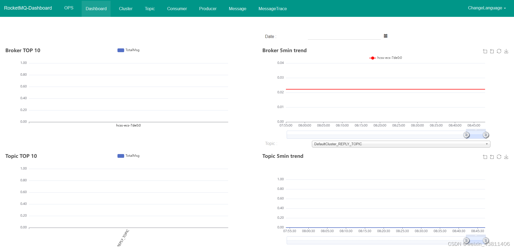
Task: Click Topic 5min trend zoom area icon
Action: (x=485, y=157)
